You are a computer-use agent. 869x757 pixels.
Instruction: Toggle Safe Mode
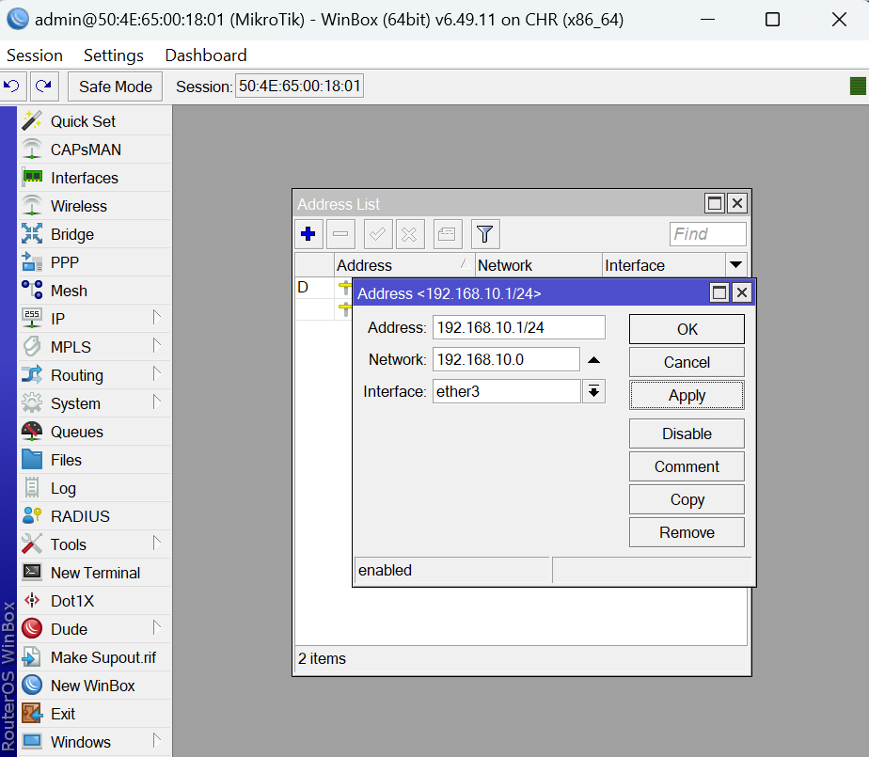tap(116, 87)
